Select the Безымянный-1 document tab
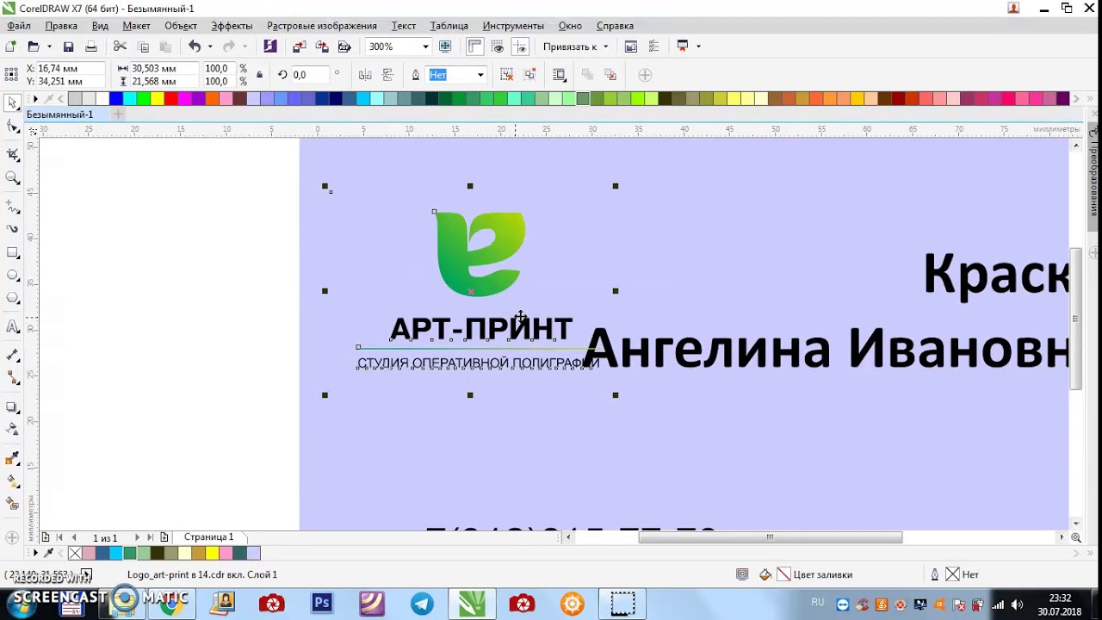This screenshot has width=1102, height=620. tap(59, 115)
